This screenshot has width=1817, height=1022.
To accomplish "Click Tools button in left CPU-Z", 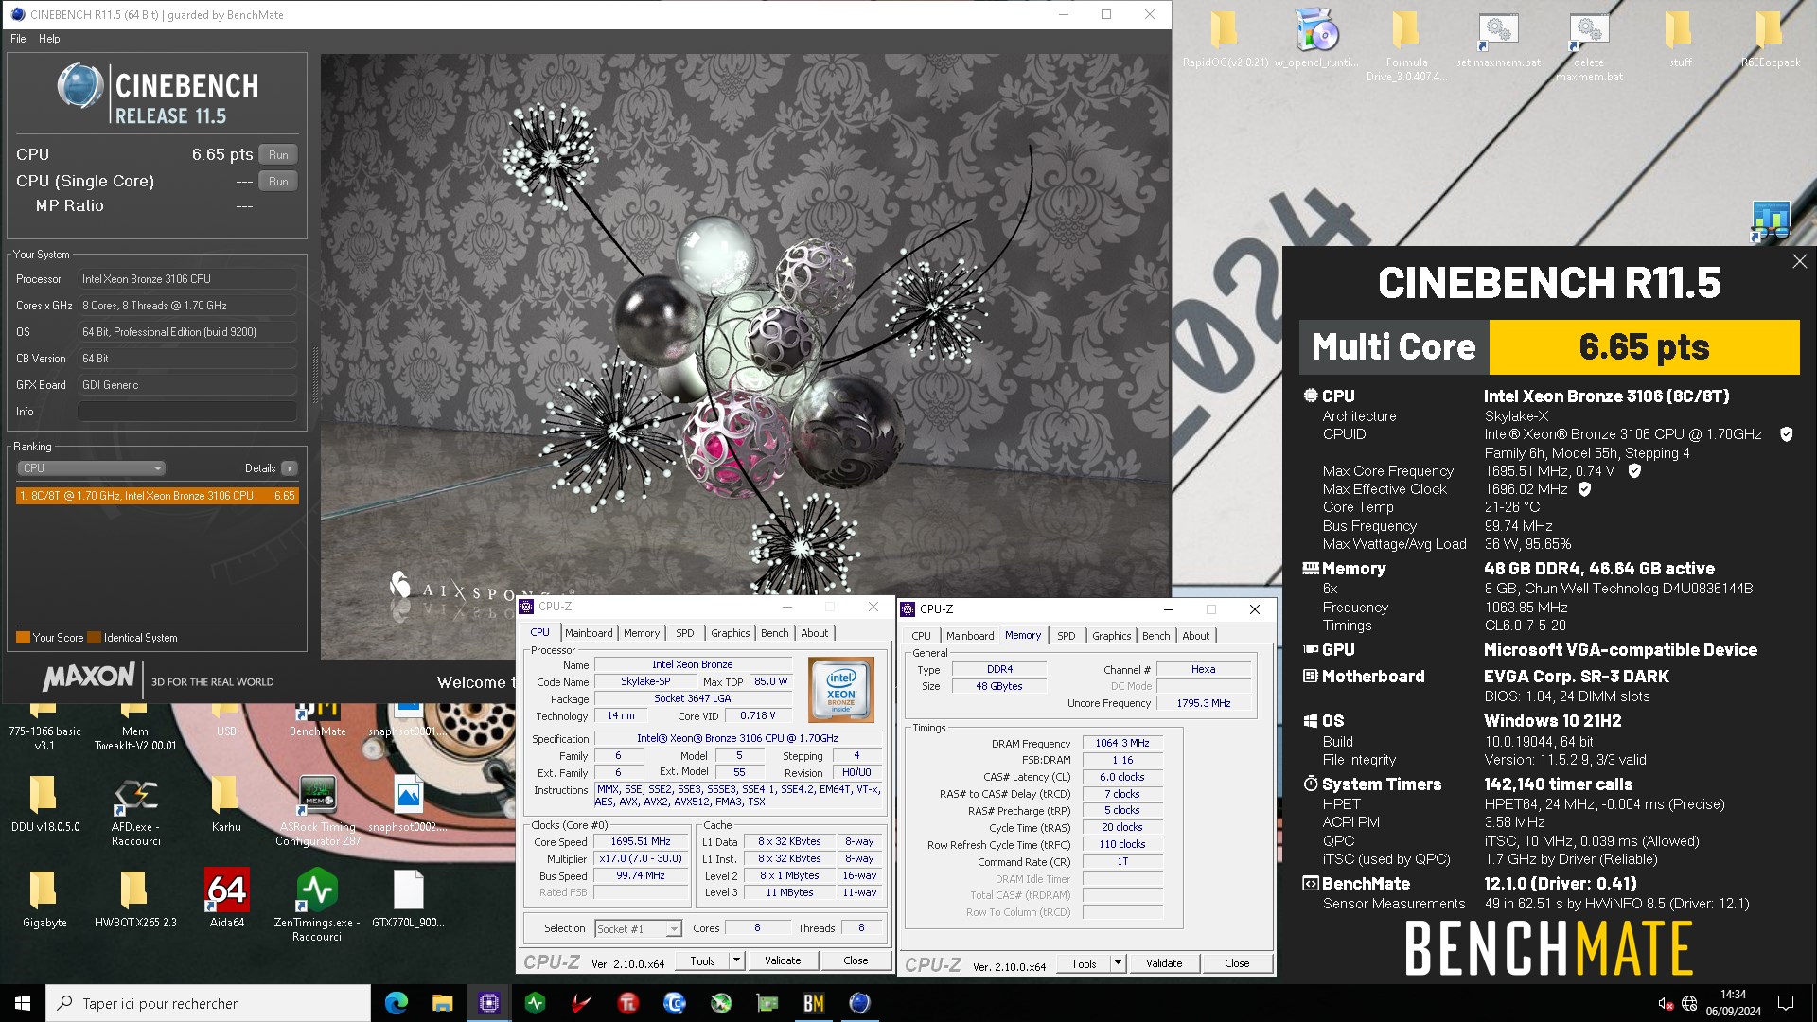I will tap(702, 960).
